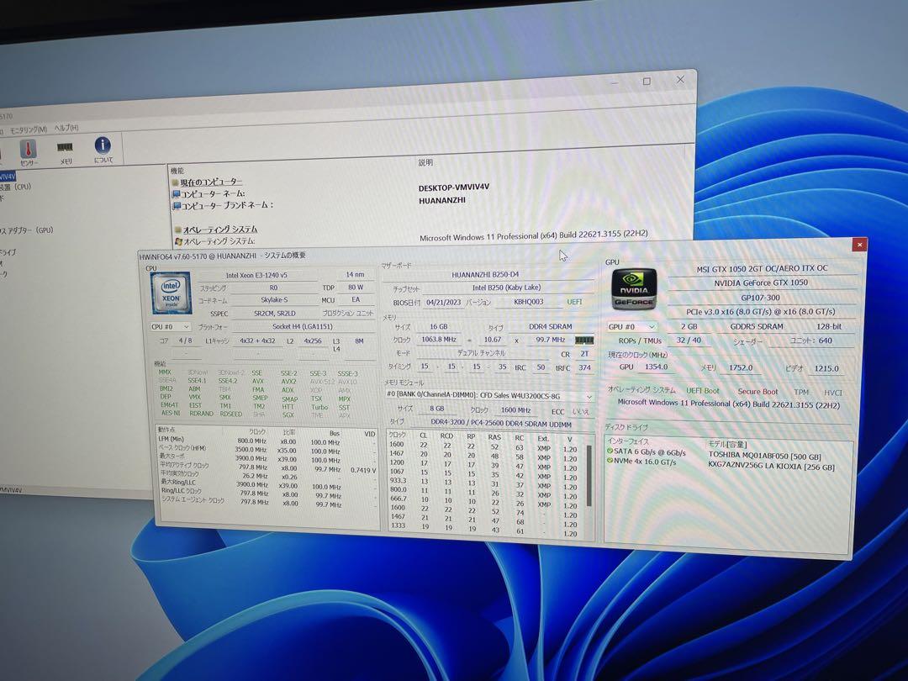Image resolution: width=908 pixels, height=681 pixels.
Task: Click the TPM indicator
Action: (x=801, y=392)
